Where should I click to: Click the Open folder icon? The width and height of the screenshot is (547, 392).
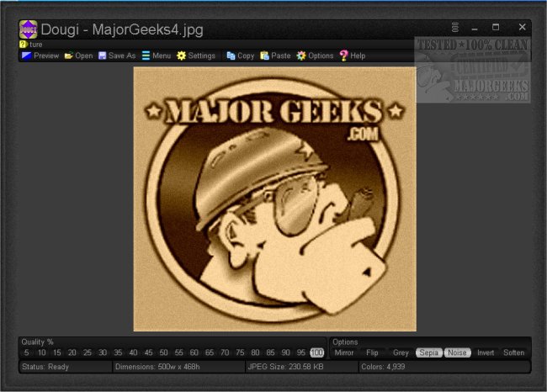69,56
